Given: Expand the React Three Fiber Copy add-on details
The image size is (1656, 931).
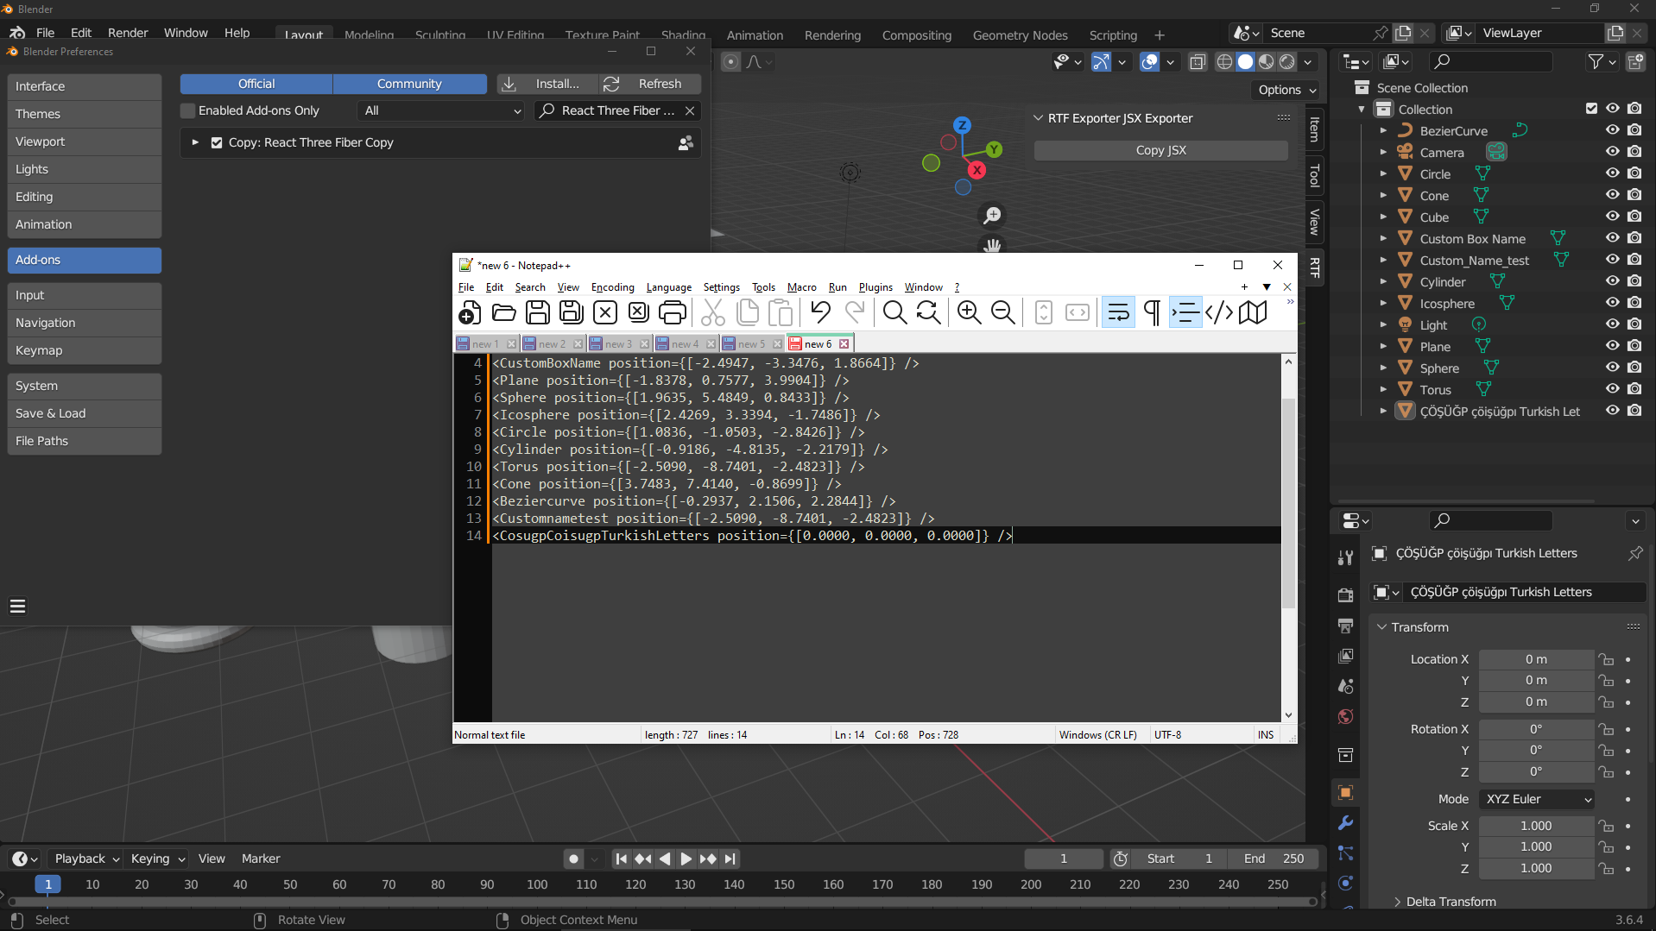Looking at the screenshot, I should [195, 143].
